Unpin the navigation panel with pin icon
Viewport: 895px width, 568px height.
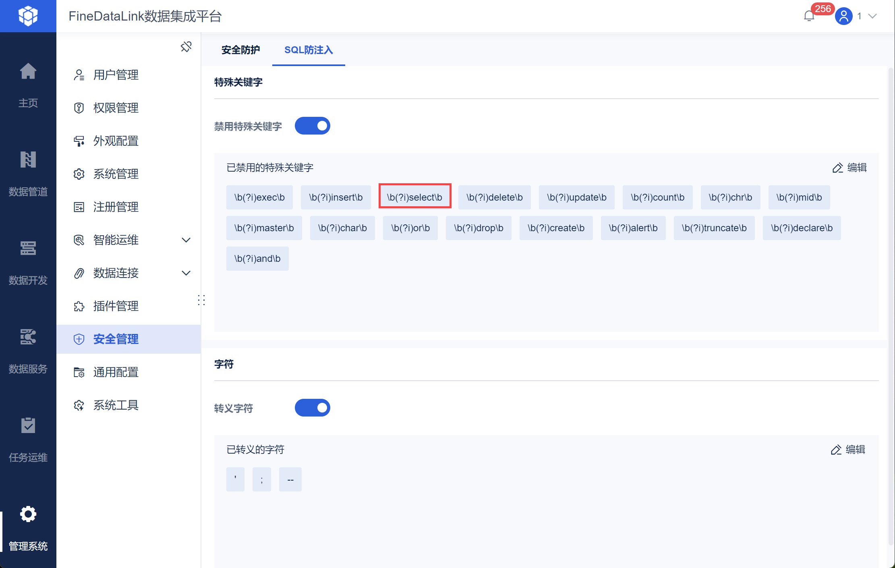pyautogui.click(x=186, y=47)
